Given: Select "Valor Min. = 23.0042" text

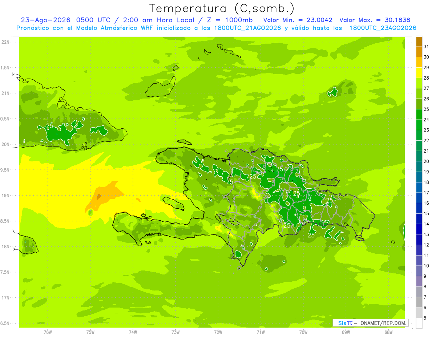Looking at the screenshot, I should tap(298, 20).
